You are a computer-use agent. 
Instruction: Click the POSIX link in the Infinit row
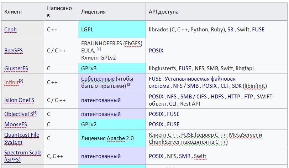click(209, 86)
